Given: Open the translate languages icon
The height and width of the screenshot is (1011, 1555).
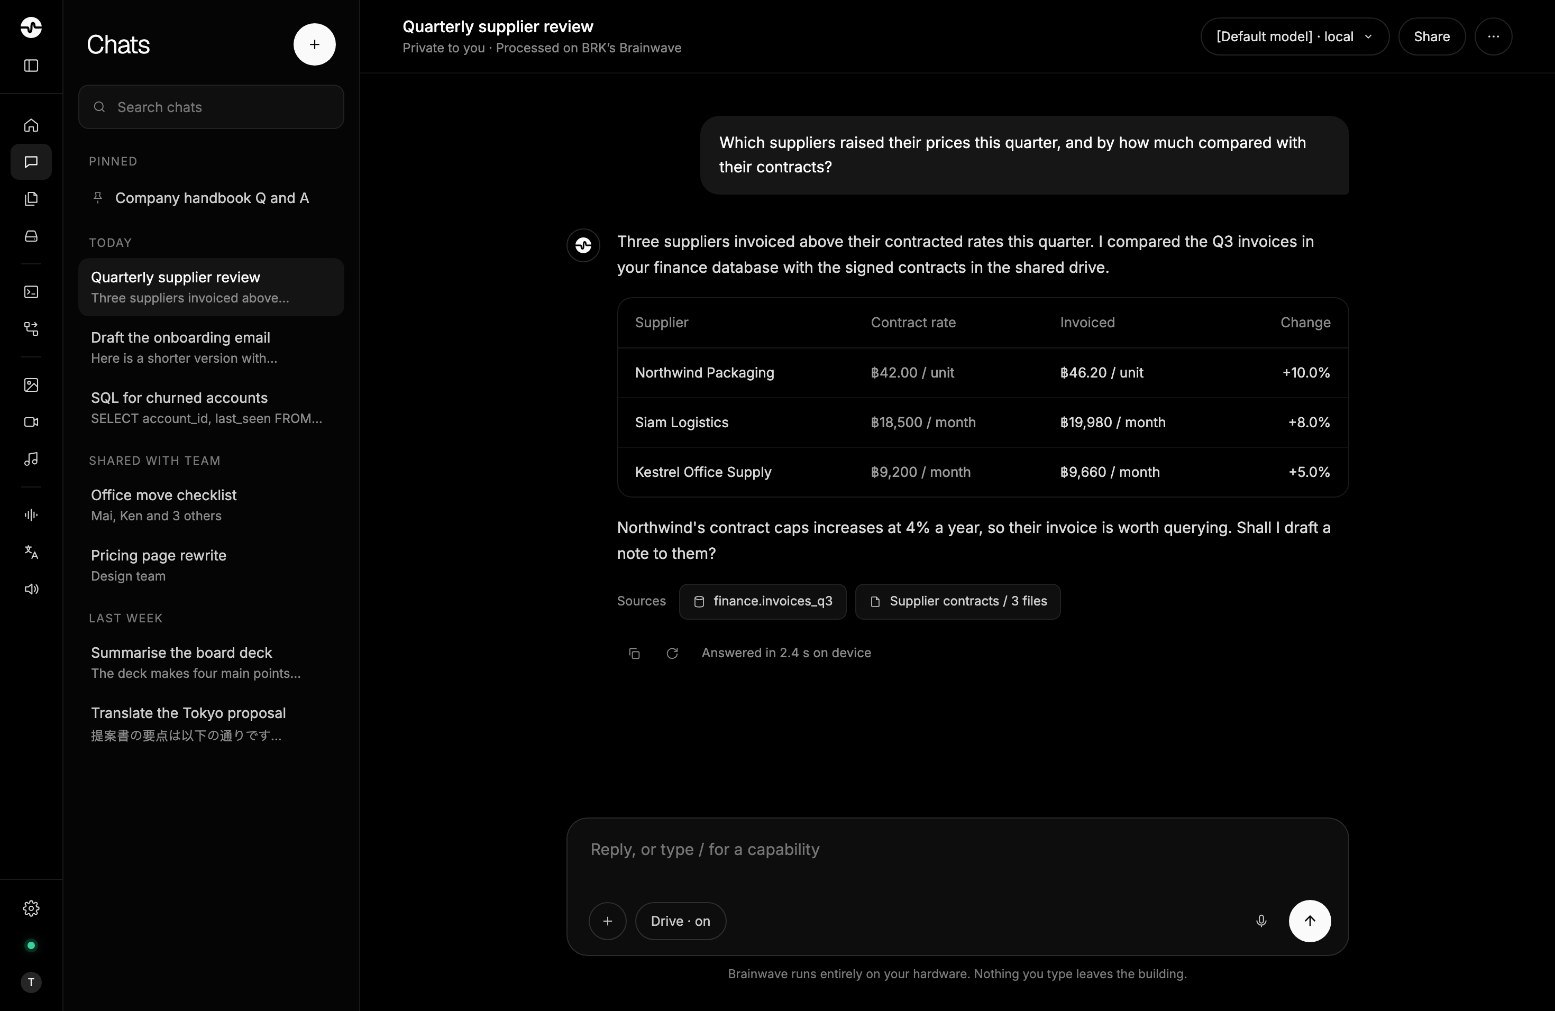Looking at the screenshot, I should point(31,552).
